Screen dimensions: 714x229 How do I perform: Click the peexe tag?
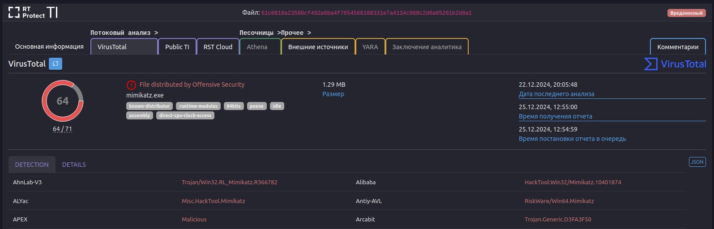257,106
